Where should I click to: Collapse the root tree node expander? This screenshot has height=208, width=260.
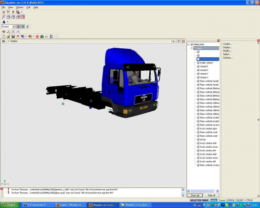(188, 45)
